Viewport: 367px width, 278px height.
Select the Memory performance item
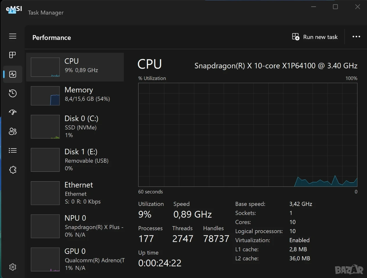[x=75, y=96]
